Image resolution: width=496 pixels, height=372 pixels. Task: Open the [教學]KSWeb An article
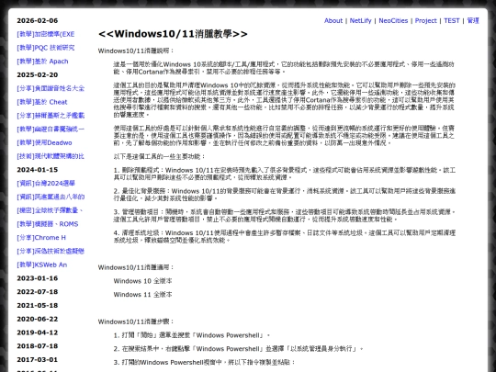click(42, 265)
